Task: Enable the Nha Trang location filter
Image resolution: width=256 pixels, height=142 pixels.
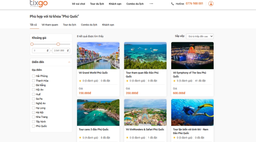Action: (34, 117)
